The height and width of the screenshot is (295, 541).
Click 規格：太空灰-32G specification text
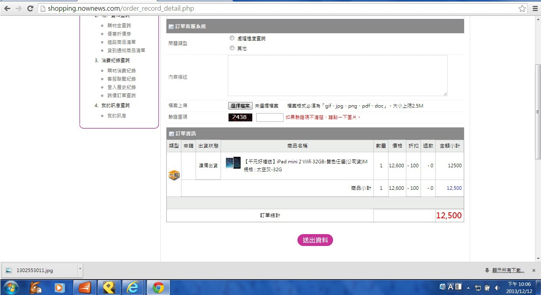click(x=263, y=170)
